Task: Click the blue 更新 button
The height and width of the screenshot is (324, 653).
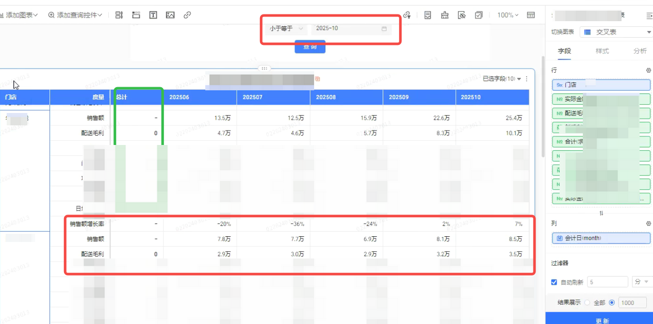Action: [601, 320]
